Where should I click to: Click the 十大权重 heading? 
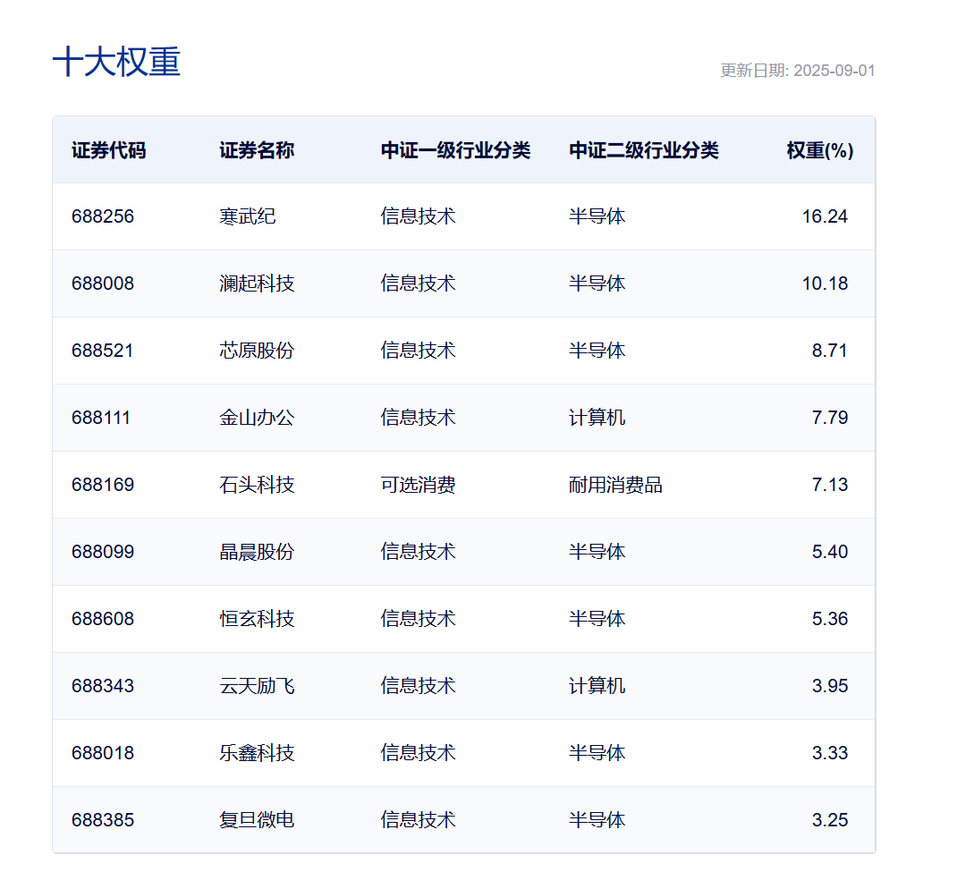(x=116, y=63)
